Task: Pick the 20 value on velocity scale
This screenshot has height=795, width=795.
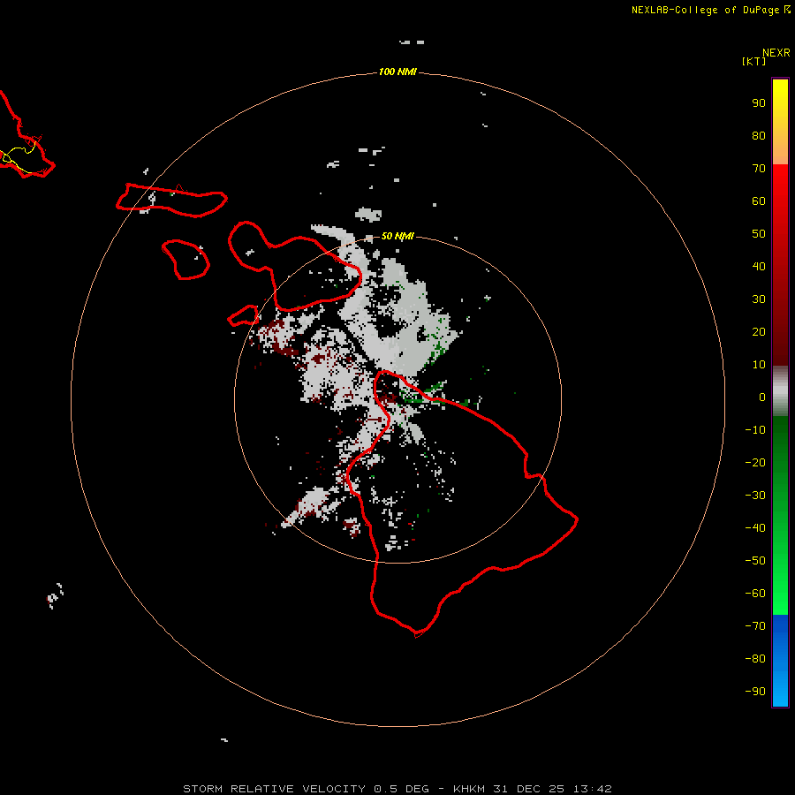Action: (x=759, y=332)
